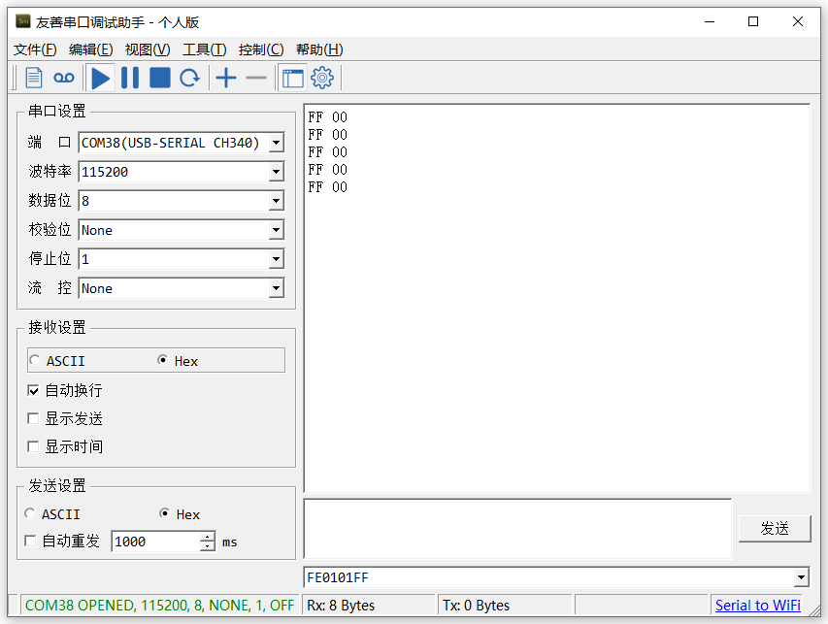Enable the 自动重发 checkbox

pos(30,542)
